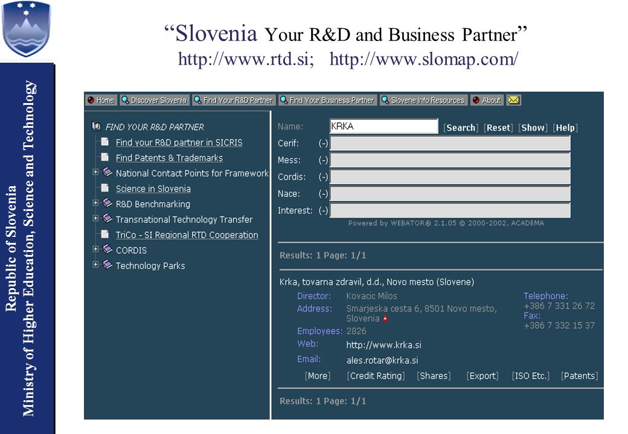Open Slovene Info Resources tab
This screenshot has height=434, width=628.
pos(424,100)
